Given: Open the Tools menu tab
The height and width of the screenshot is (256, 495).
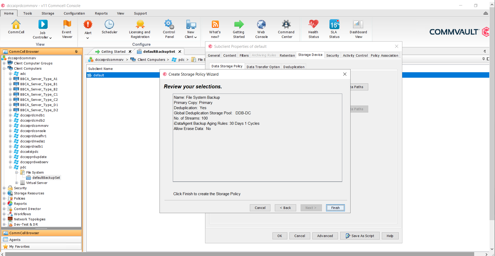Looking at the screenshot, I should coord(28,13).
